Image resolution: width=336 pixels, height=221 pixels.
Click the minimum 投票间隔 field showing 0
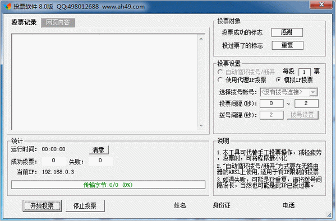pos(271,104)
